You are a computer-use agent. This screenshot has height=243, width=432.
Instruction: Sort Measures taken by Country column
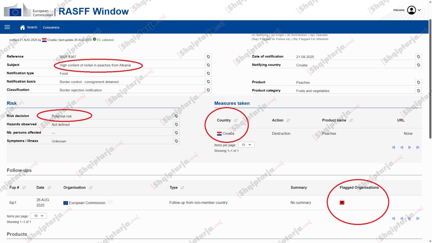(236, 120)
